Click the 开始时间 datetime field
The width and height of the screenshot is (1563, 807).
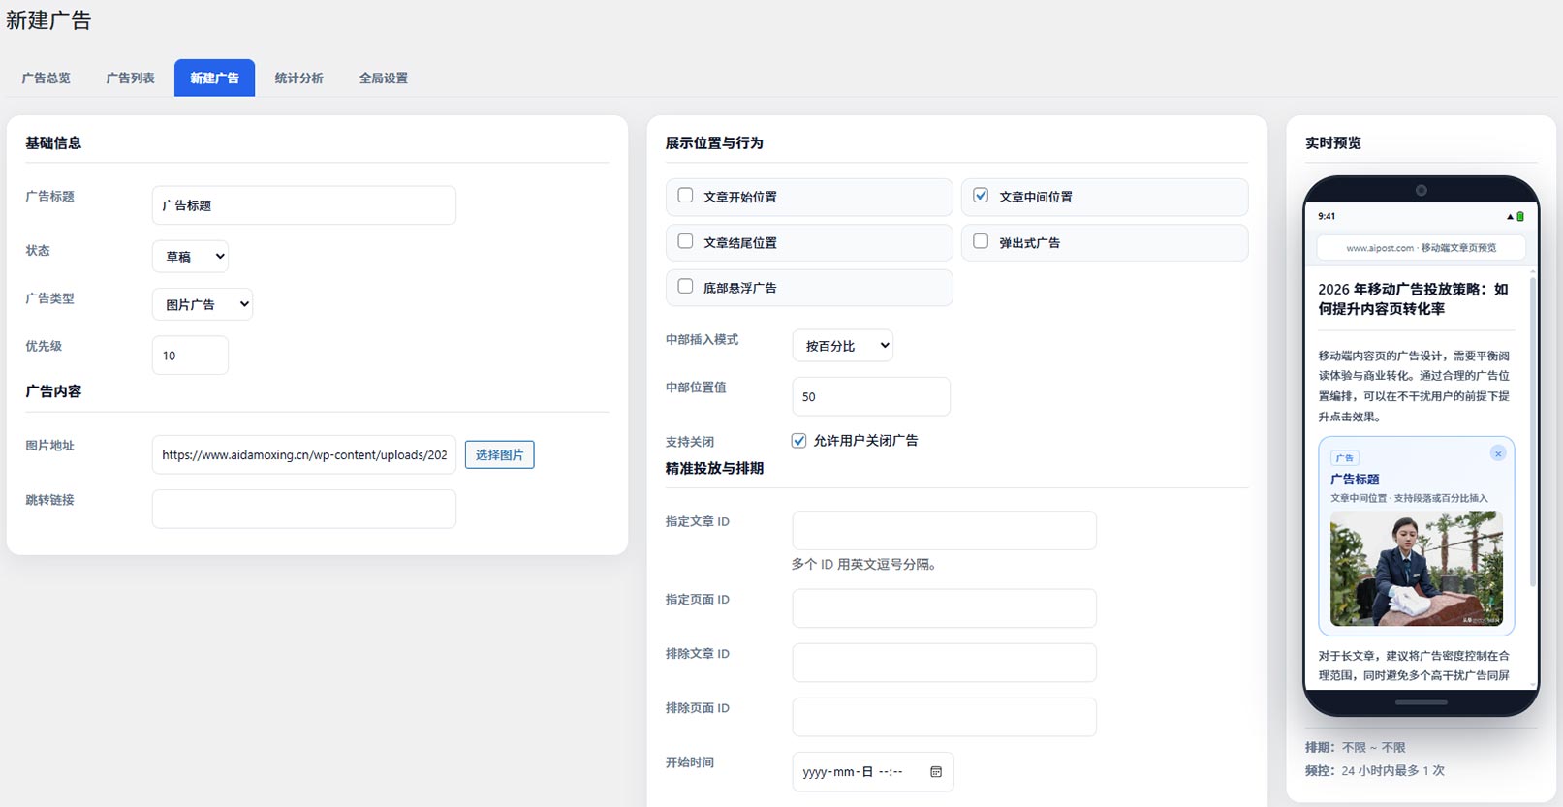(872, 772)
